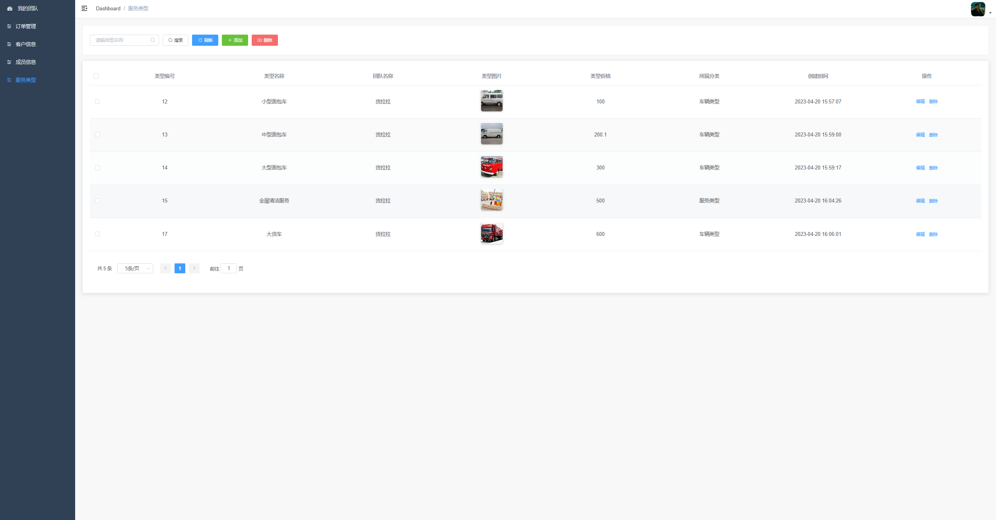Click 服务类型 category cell in row 15
996x520 pixels.
click(709, 201)
